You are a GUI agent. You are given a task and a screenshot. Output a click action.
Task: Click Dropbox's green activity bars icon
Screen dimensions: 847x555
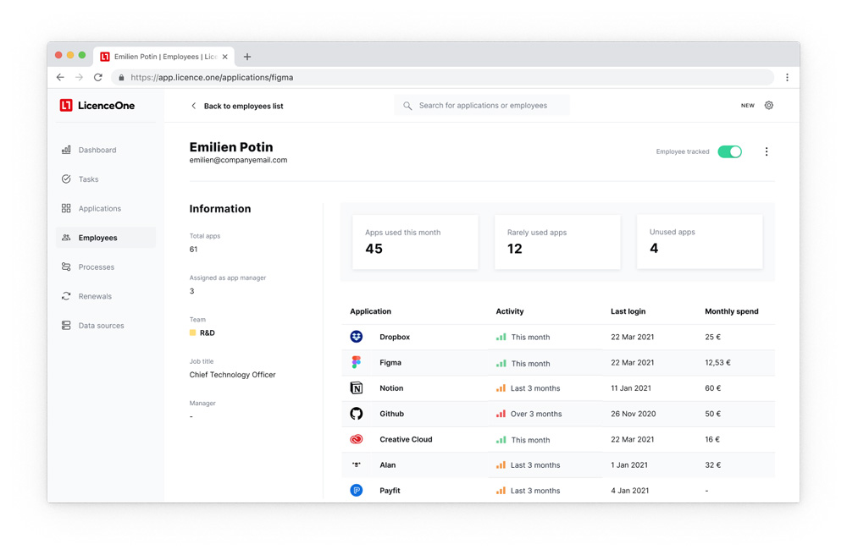pyautogui.click(x=501, y=337)
